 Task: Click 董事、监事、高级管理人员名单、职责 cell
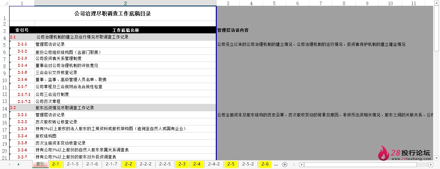(x=125, y=80)
